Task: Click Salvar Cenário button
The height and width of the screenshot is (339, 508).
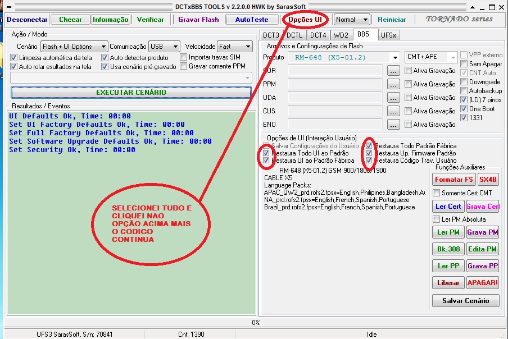Action: [465, 301]
